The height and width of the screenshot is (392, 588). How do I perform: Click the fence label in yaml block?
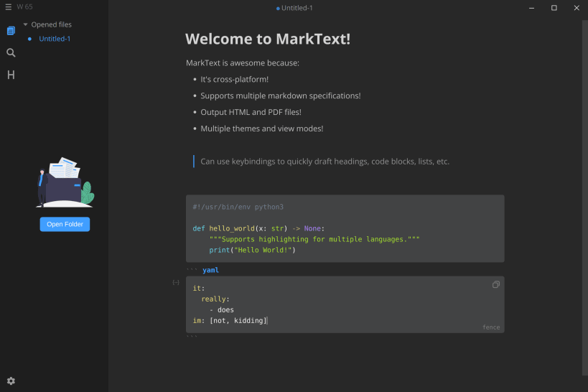click(491, 327)
